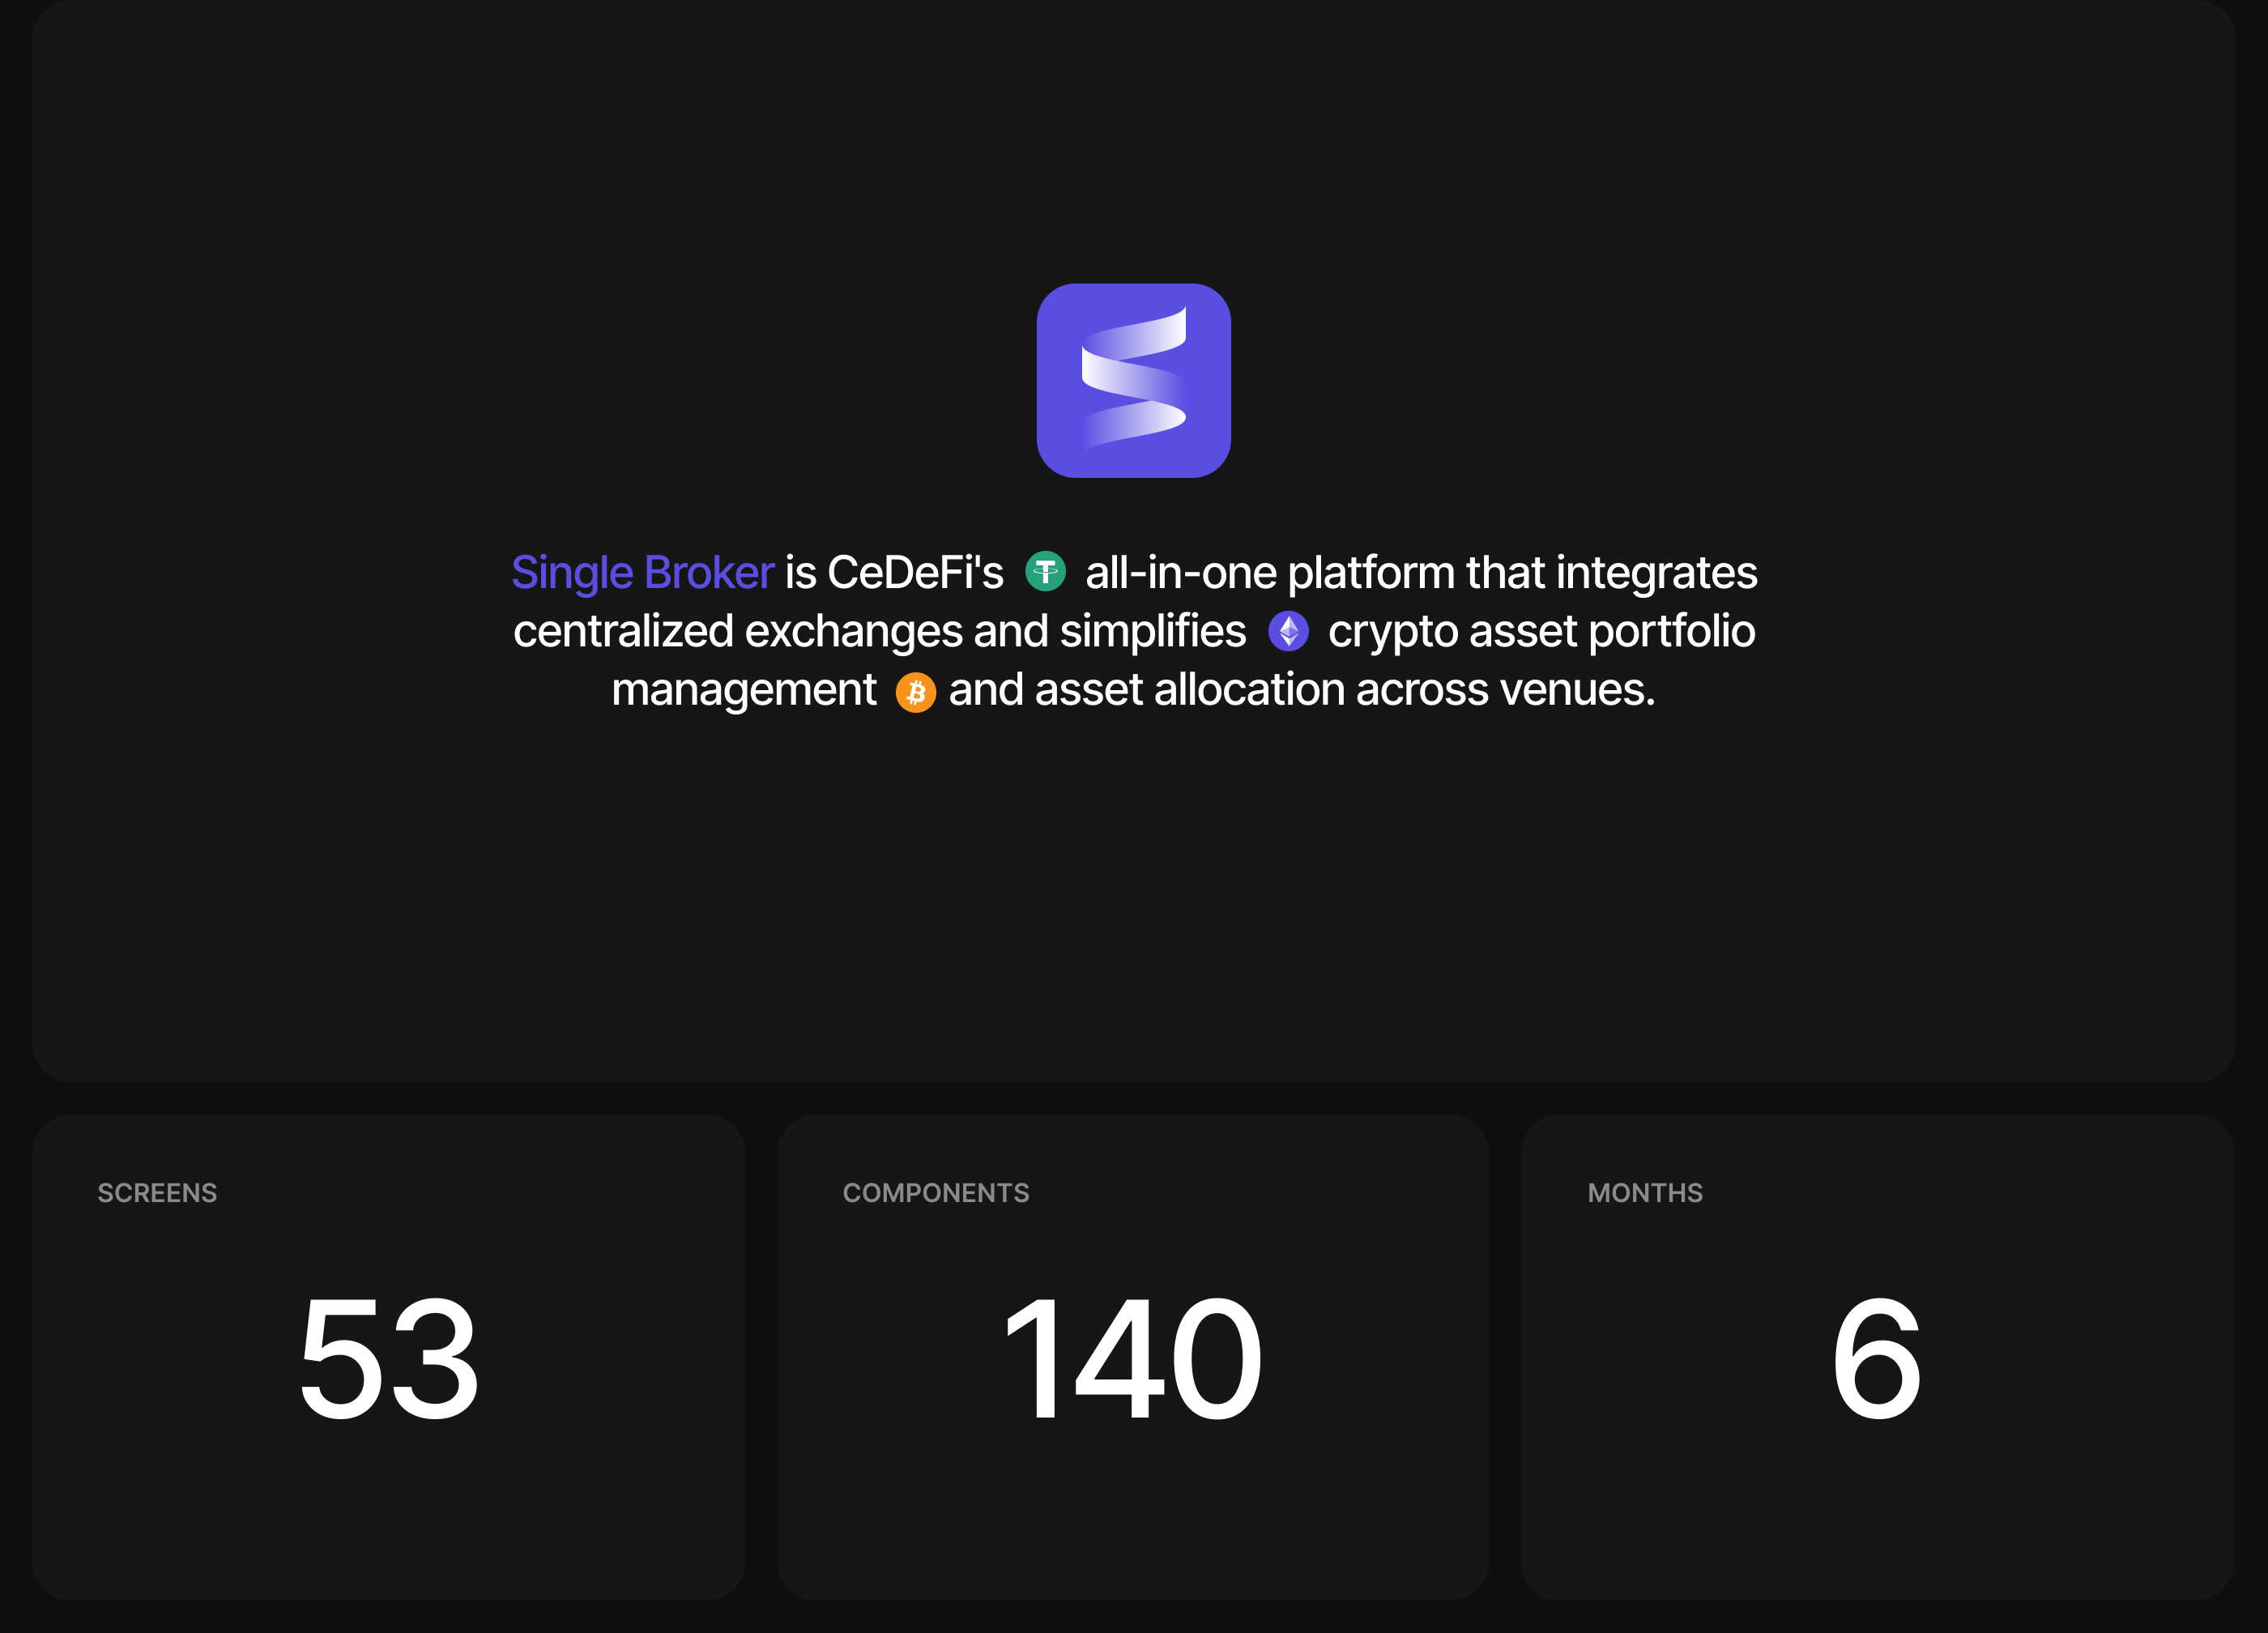Select the SCREENS label
This screenshot has height=1633, width=2268.
[157, 1193]
